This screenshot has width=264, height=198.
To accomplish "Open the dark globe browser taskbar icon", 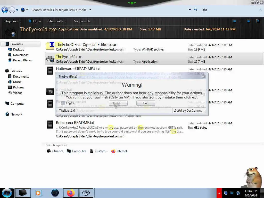I will (x=55, y=193).
